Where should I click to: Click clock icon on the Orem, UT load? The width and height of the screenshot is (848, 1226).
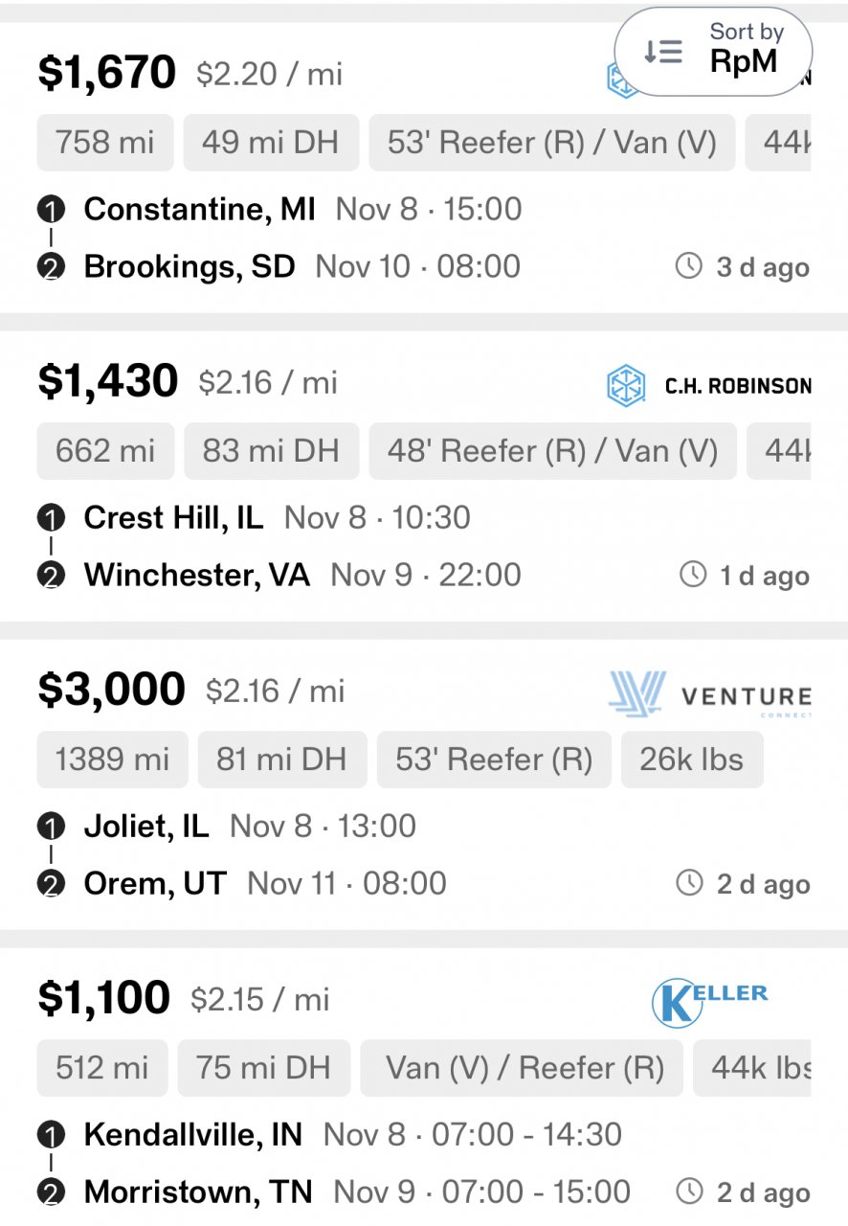[x=689, y=883]
